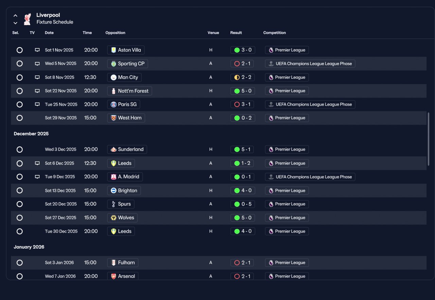Viewport: 435px width, 300px height.
Task: Click the Sporting CP club badge
Action: pos(114,64)
